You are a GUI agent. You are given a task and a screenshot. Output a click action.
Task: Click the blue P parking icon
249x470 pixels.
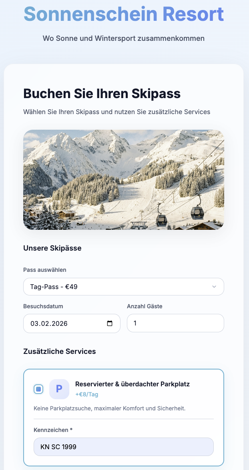[59, 389]
